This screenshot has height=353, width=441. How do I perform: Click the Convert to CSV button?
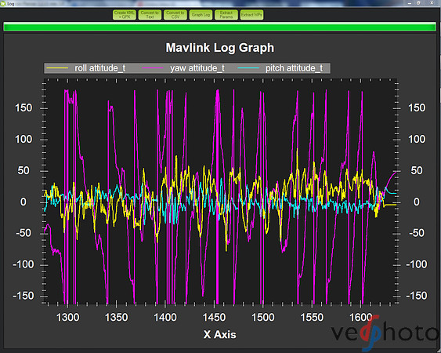point(175,15)
